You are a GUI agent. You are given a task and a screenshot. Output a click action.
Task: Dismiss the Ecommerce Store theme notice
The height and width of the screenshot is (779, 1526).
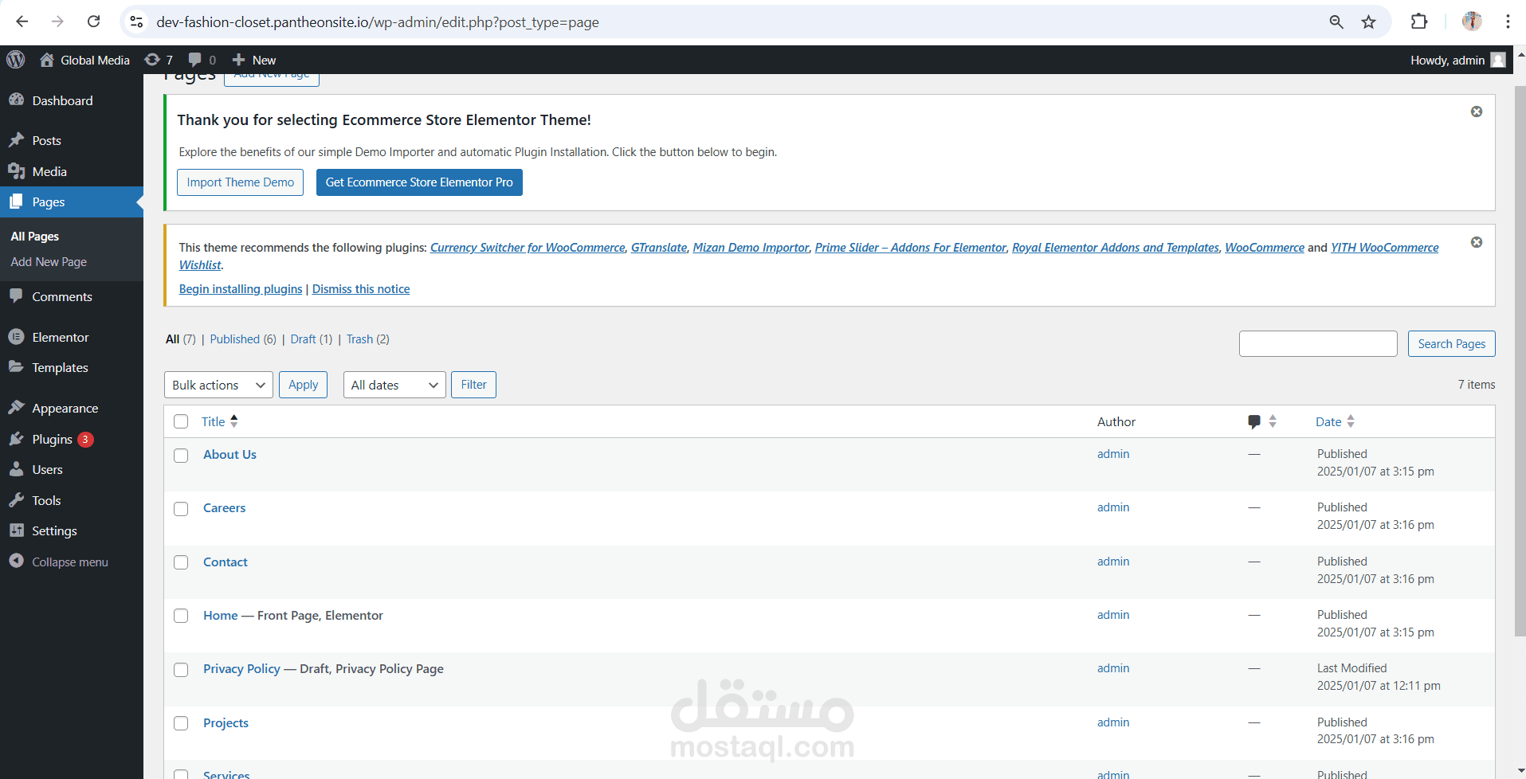[x=1477, y=112]
